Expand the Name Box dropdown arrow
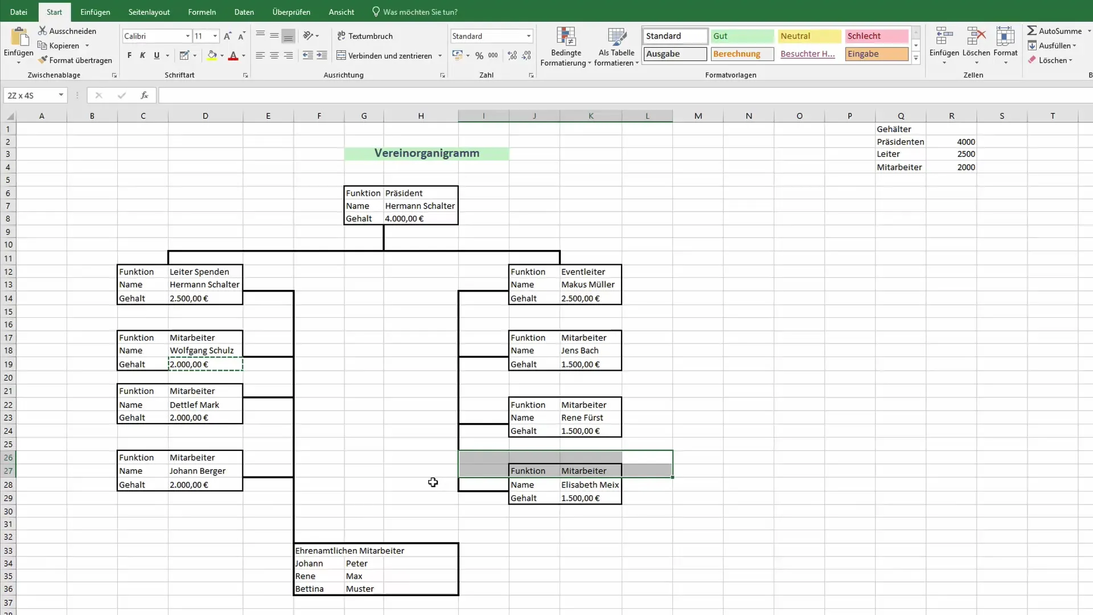The width and height of the screenshot is (1093, 615). click(x=61, y=95)
